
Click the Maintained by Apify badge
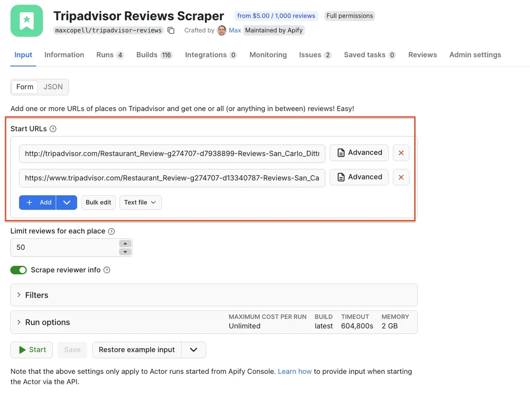(x=274, y=30)
